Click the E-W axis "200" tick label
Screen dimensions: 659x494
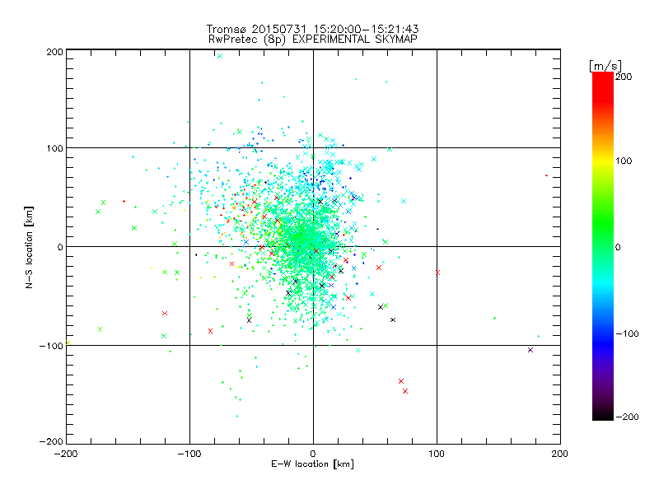click(560, 454)
